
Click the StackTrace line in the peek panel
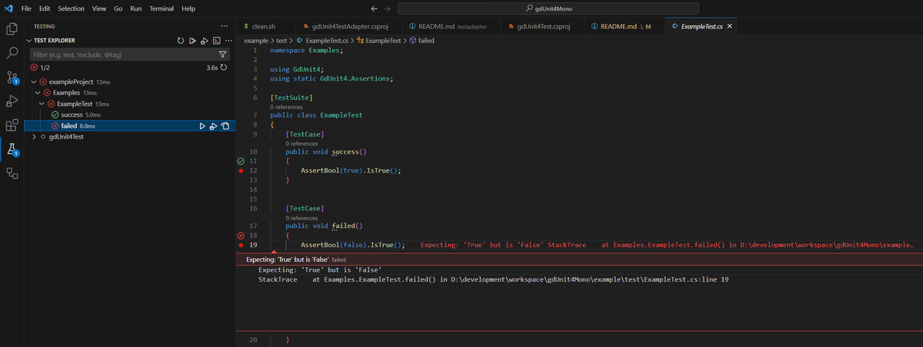point(493,279)
